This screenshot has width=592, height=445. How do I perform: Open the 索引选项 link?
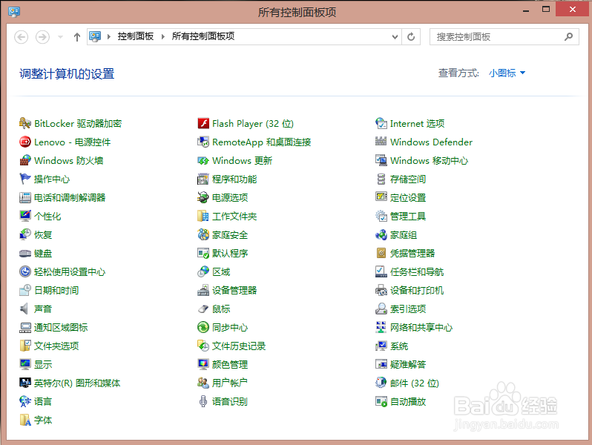pyautogui.click(x=408, y=309)
